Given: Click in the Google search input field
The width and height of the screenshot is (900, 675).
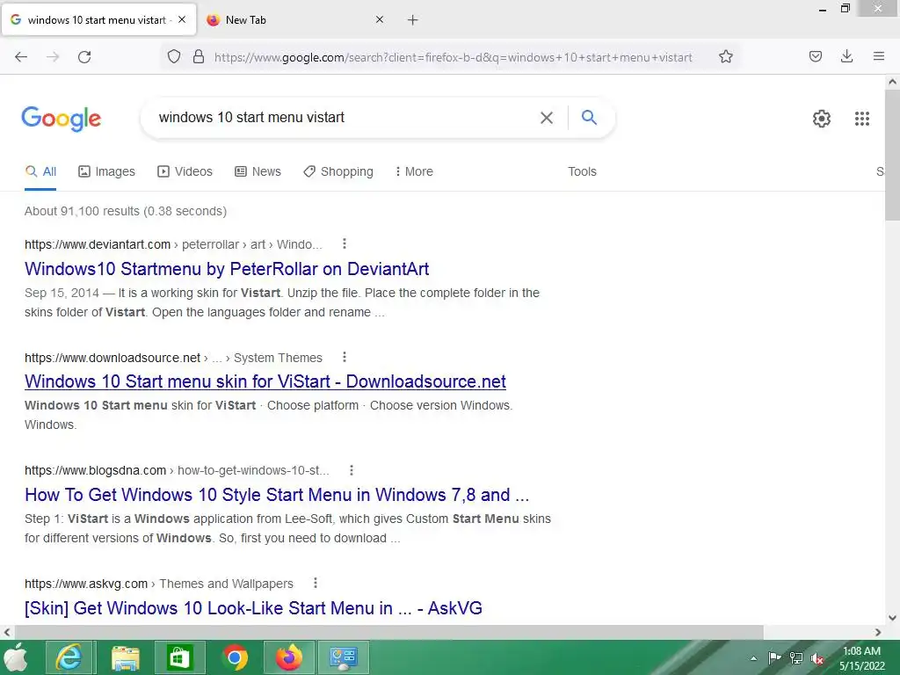Looking at the screenshot, I should tap(345, 118).
